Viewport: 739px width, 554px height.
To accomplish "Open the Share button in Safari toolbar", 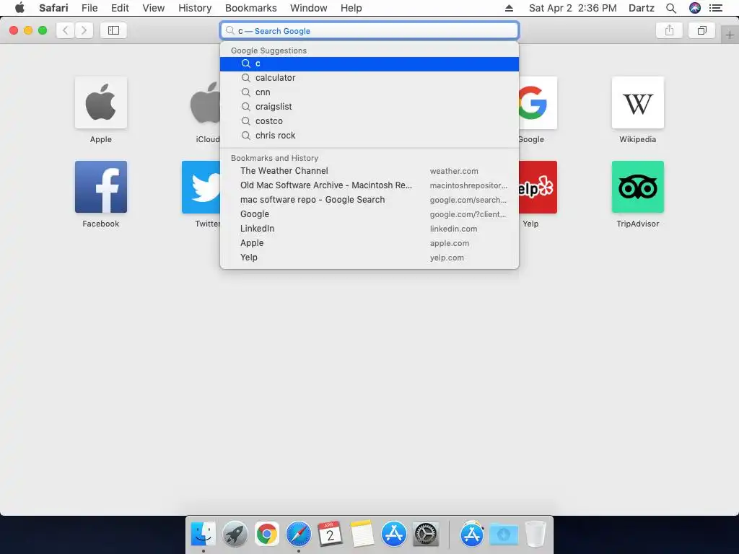I will coord(669,30).
